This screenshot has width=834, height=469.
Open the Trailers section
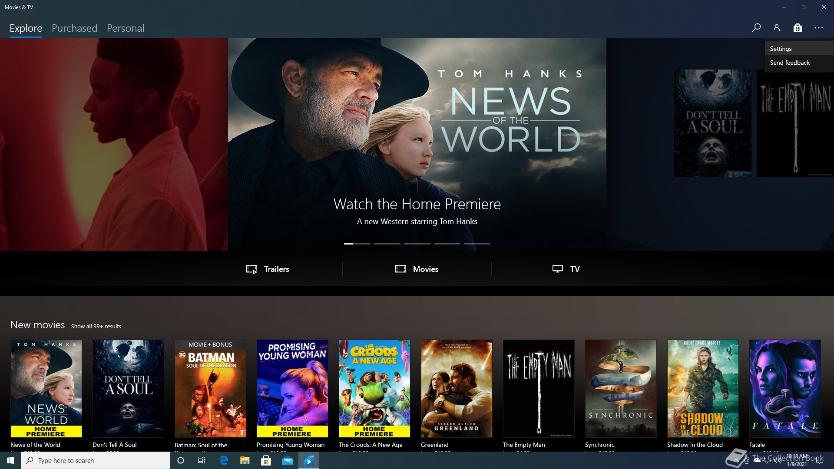[x=268, y=269]
